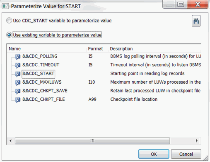Screen dimensions: 210x162
Task: Confirm with the OK button
Action: click(x=154, y=154)
